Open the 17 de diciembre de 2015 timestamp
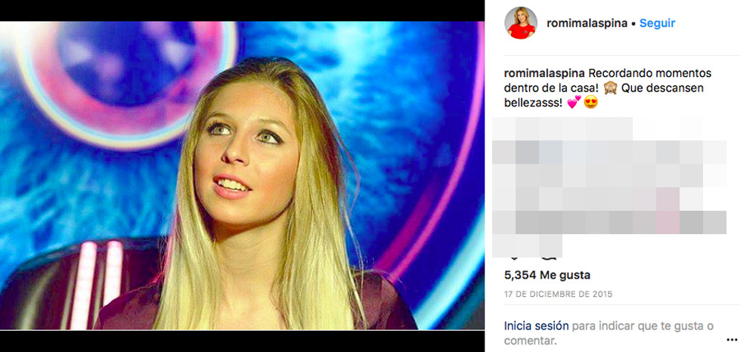This screenshot has height=352, width=756. click(x=559, y=295)
